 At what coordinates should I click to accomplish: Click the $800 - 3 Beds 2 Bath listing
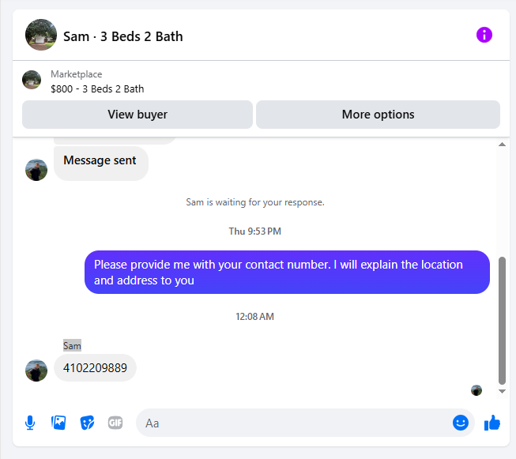97,88
